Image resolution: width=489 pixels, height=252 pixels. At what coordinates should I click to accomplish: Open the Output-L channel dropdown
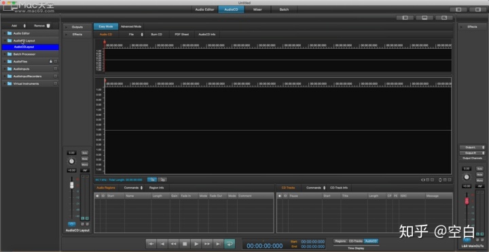[x=472, y=148]
